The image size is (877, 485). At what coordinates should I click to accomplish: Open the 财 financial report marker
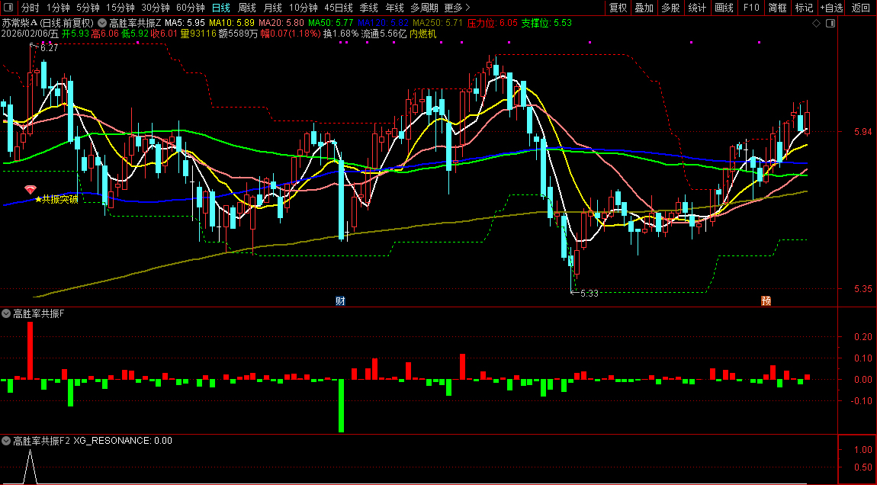340,301
